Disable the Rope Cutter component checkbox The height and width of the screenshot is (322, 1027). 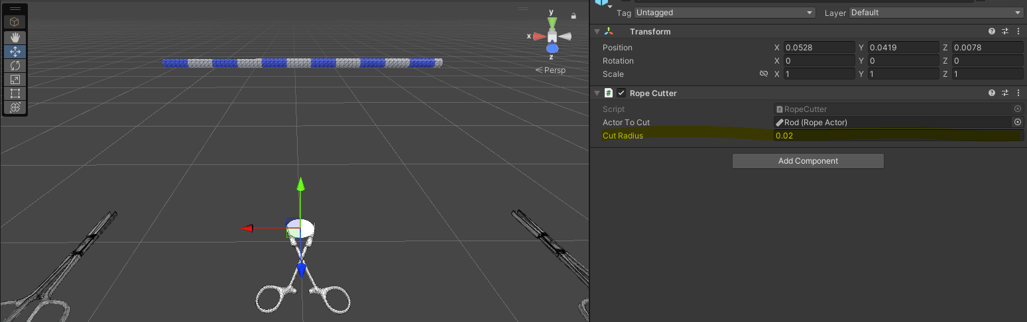coord(621,93)
